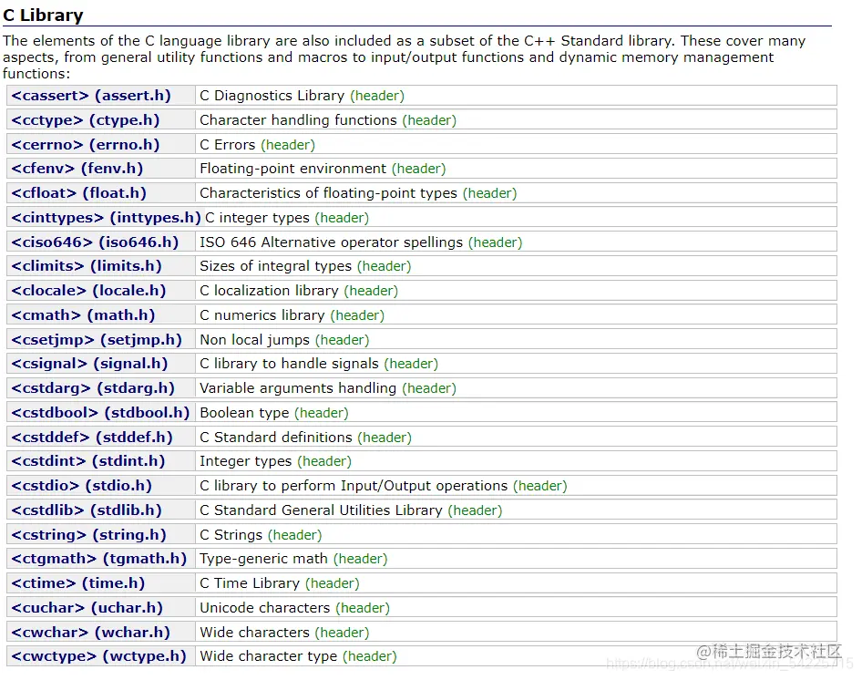Open the <cmath> (math.h) header link
This screenshot has height=680, width=862.
(x=83, y=315)
